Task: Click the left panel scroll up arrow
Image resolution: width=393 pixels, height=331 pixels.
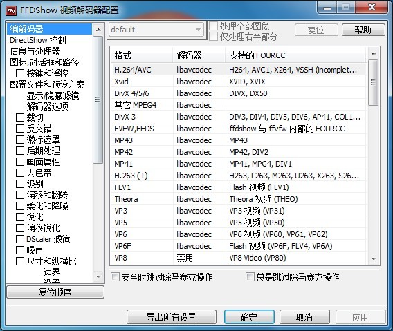Action: tap(98, 30)
